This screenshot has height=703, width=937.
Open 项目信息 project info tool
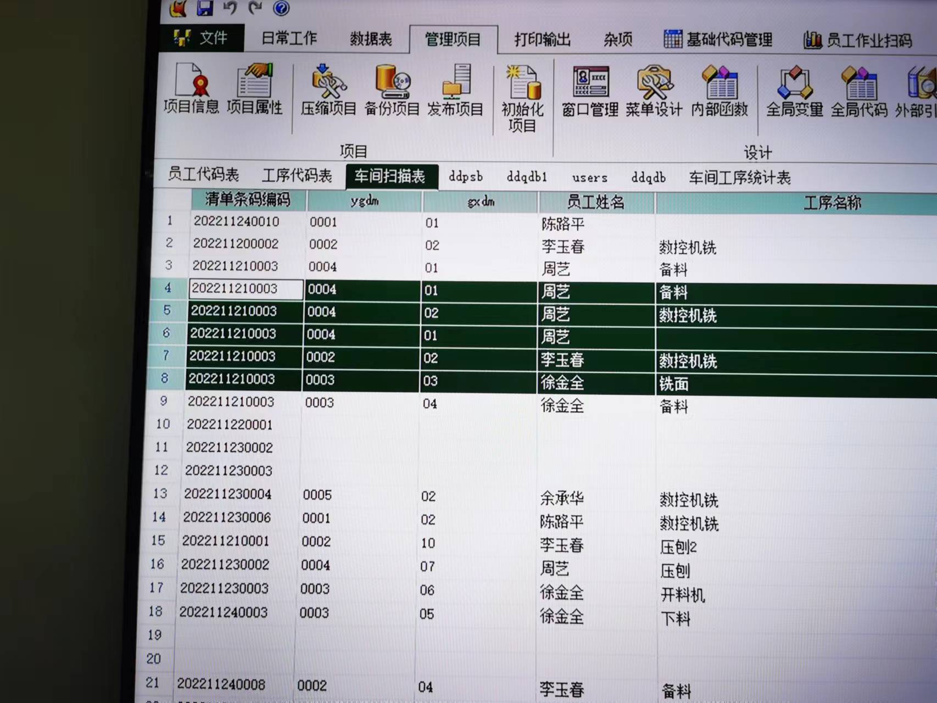(191, 88)
